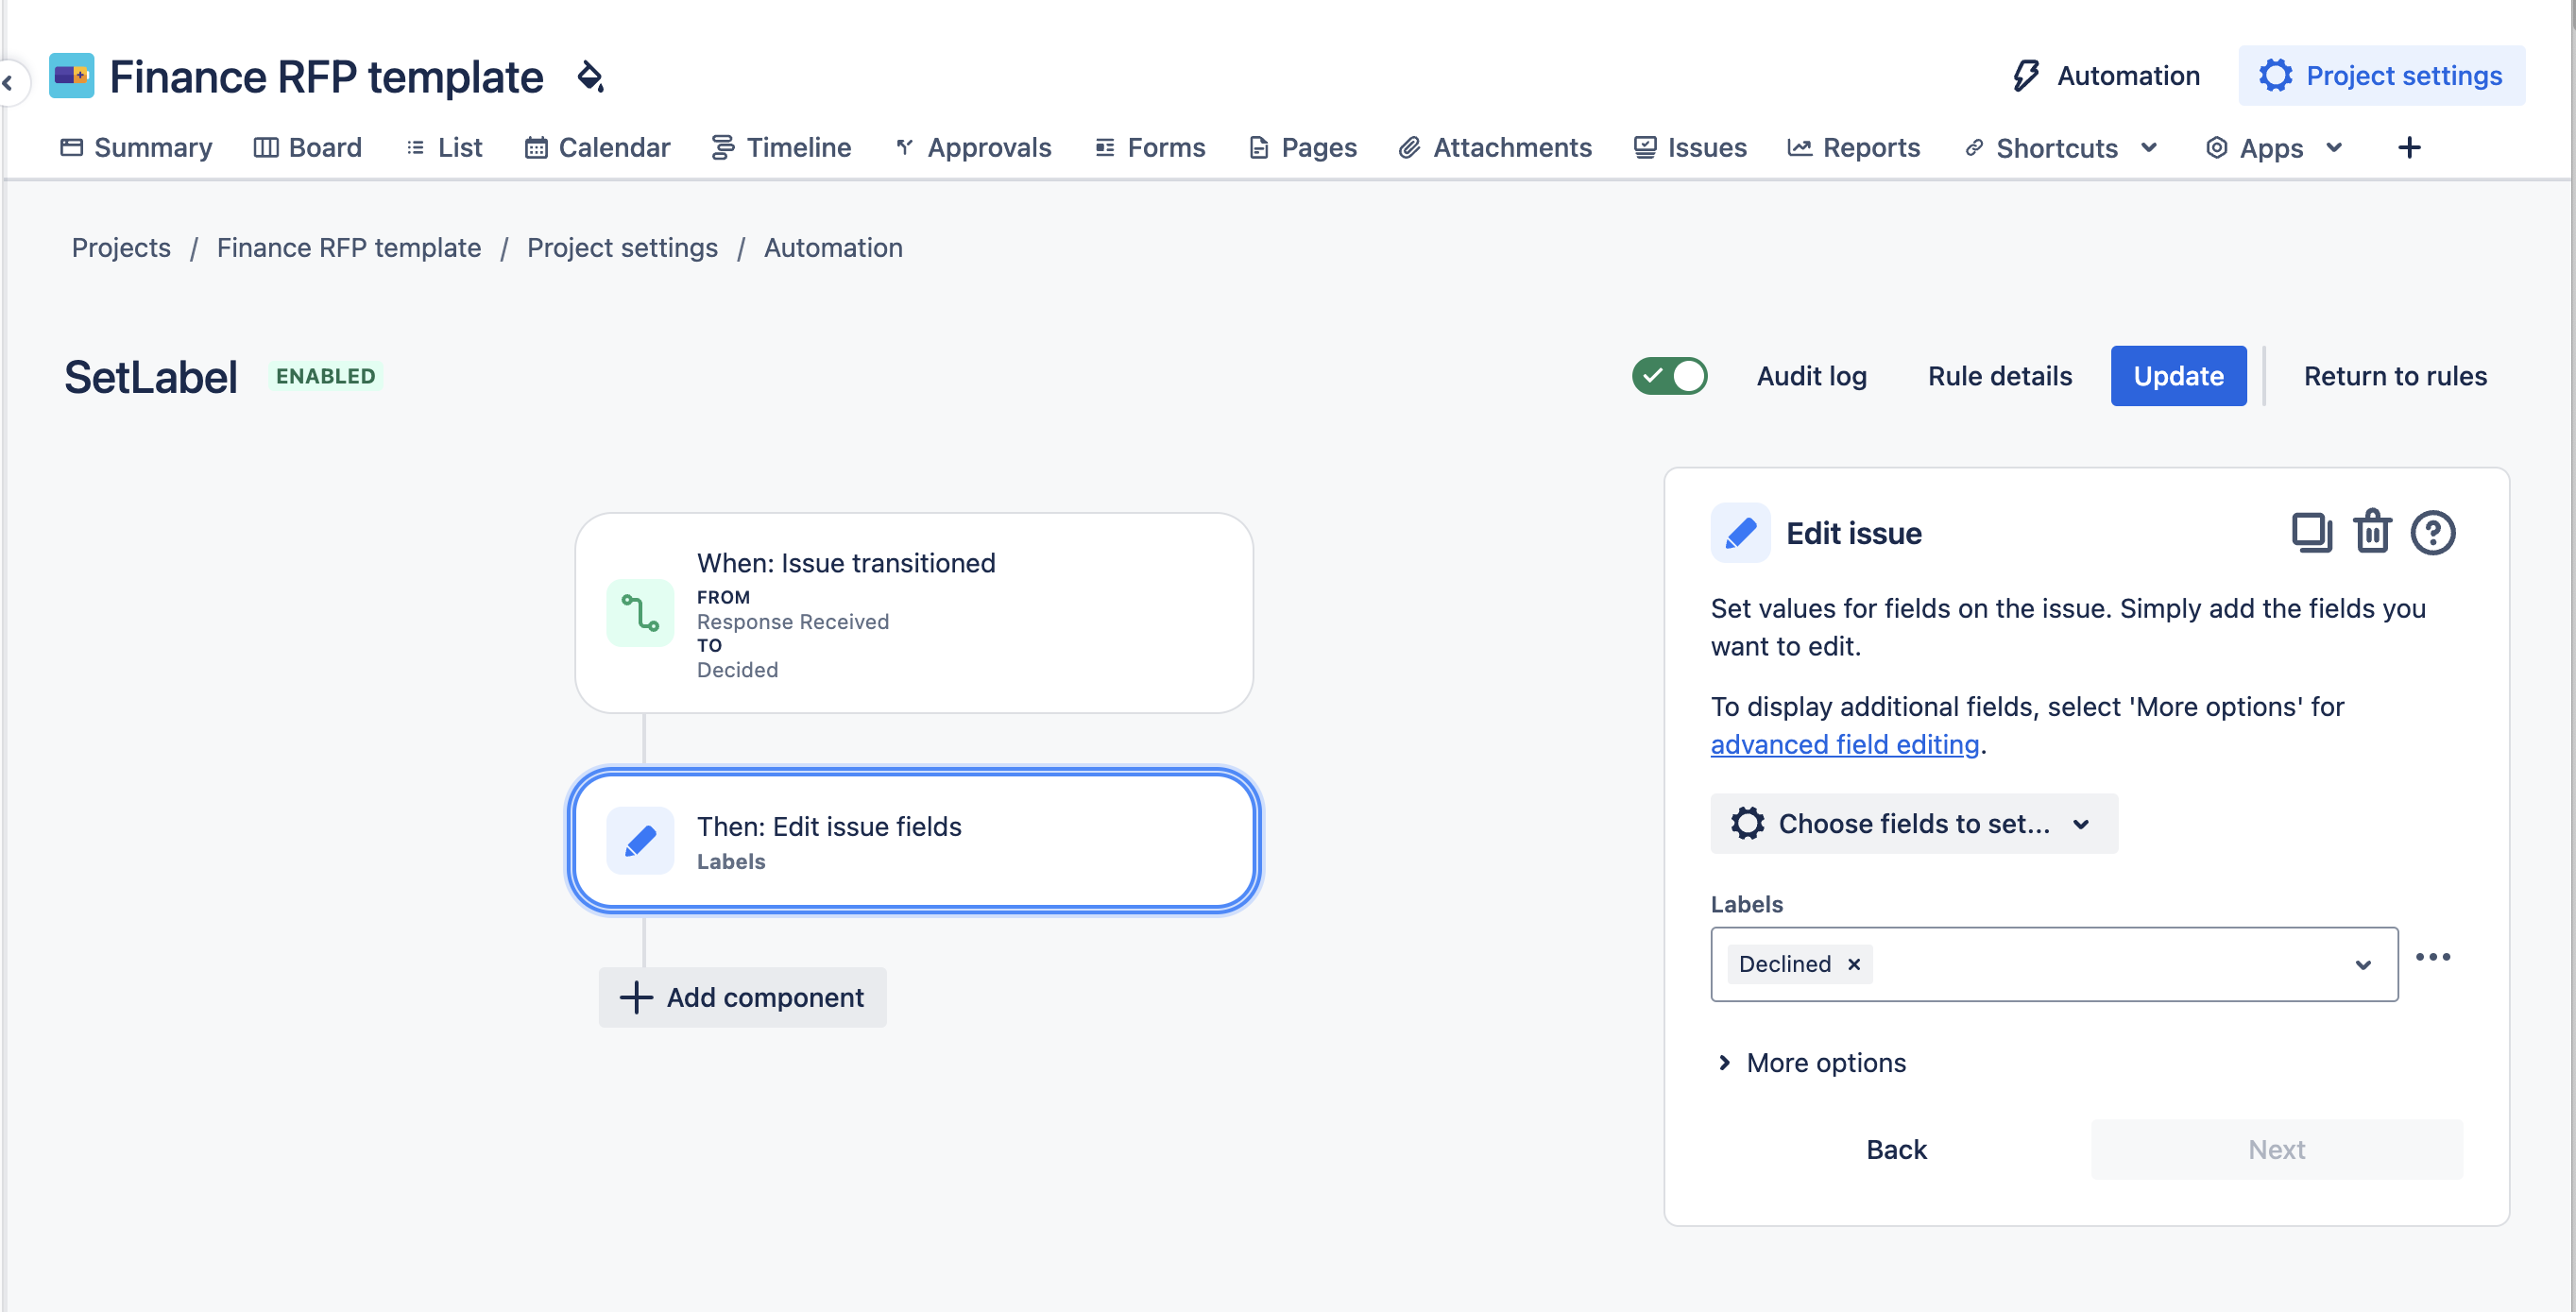Open the Choose fields to set dropdown
Viewport: 2576px width, 1312px height.
tap(1913, 824)
